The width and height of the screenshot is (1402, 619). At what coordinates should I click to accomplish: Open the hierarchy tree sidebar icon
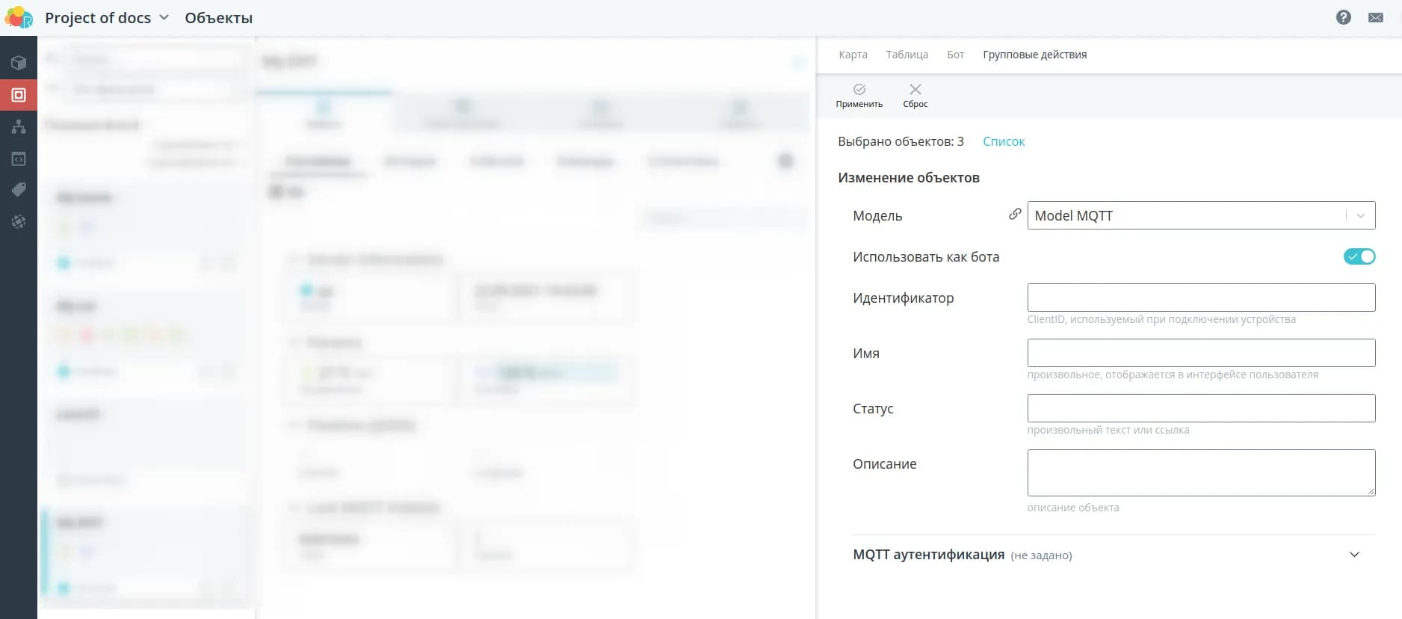coord(19,127)
